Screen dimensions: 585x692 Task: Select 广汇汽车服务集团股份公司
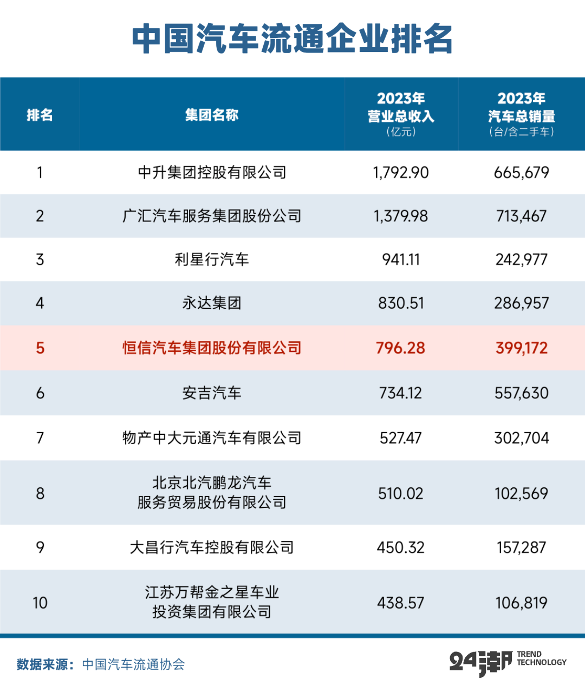(x=212, y=216)
